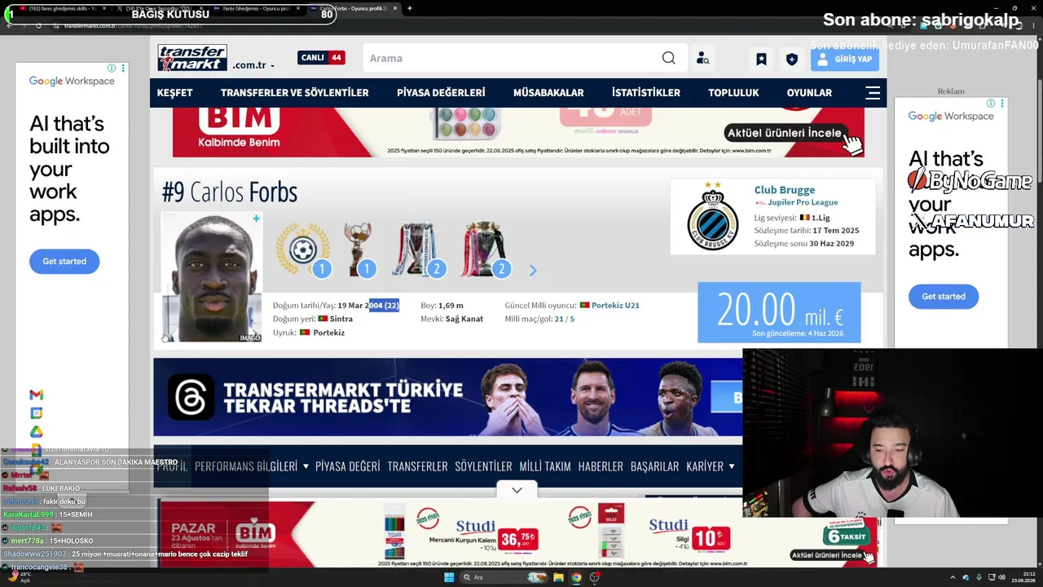Screen dimensions: 1043x587
Task: Click Aktüel ürünleri incele on top BİM banner
Action: click(785, 133)
